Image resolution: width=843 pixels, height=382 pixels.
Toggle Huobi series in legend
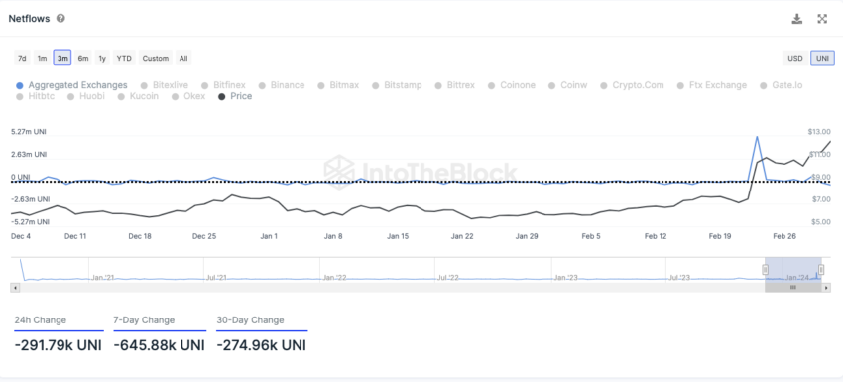(86, 96)
